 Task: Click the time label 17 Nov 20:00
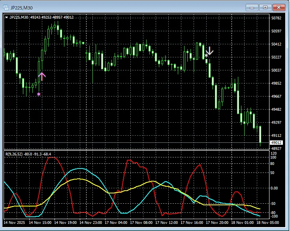[217, 222]
